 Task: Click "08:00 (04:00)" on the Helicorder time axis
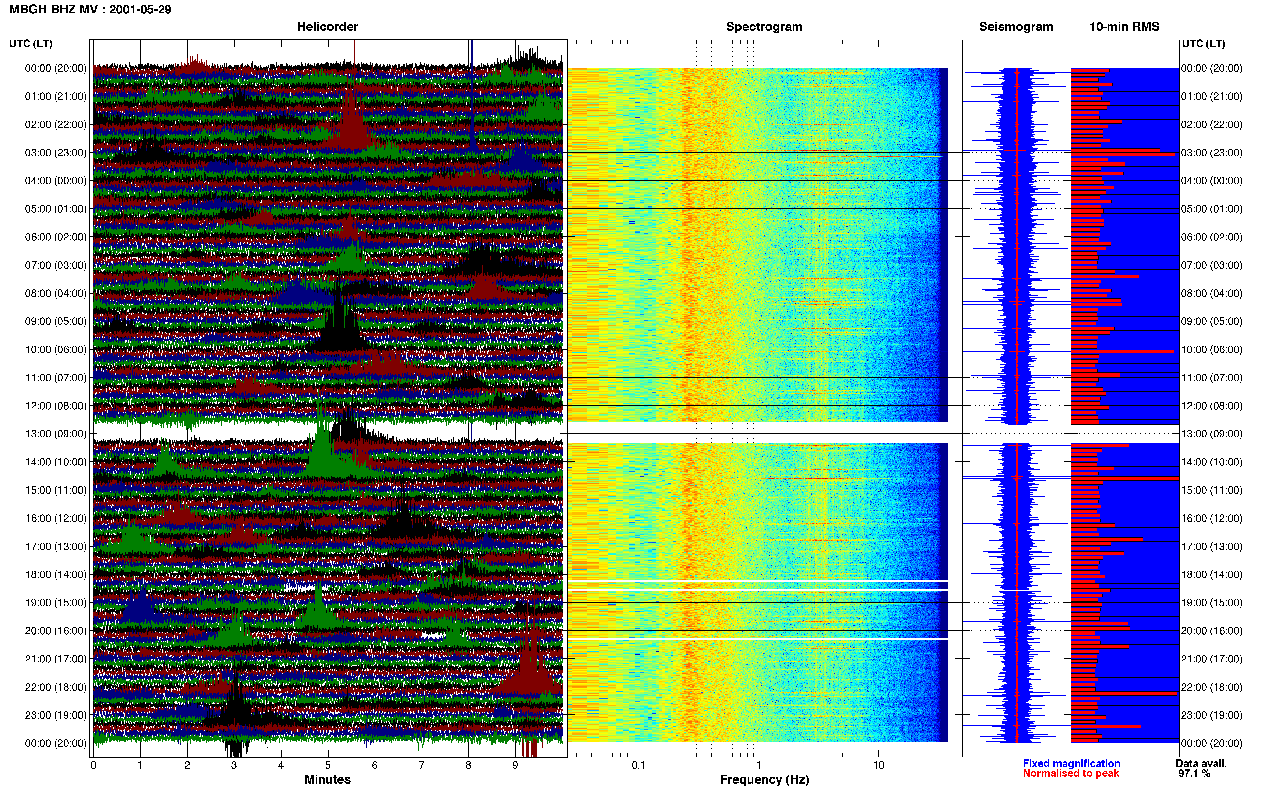(x=55, y=294)
